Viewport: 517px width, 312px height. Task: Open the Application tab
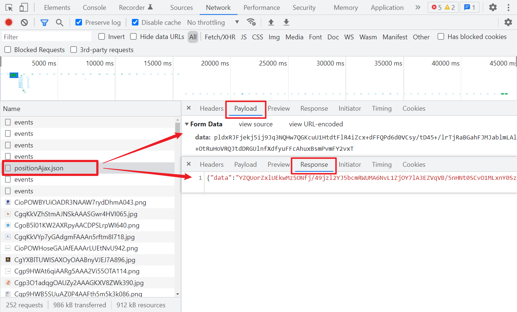click(x=387, y=7)
